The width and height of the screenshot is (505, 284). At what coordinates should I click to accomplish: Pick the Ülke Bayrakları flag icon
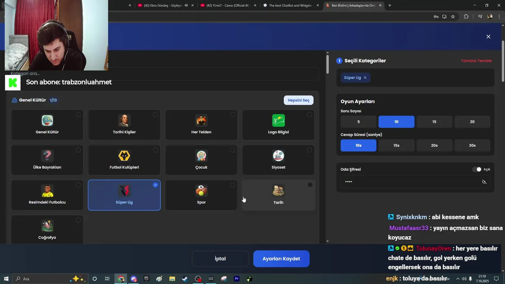[47, 155]
